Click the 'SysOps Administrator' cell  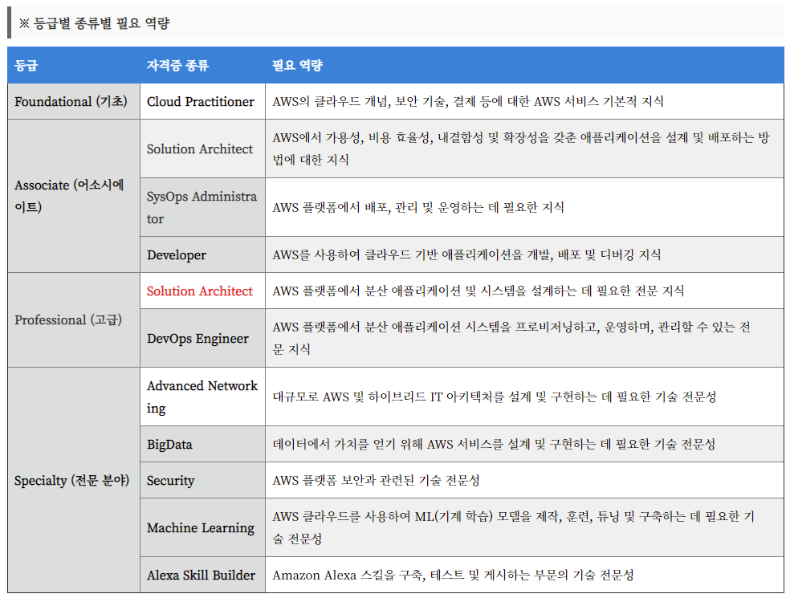point(202,207)
